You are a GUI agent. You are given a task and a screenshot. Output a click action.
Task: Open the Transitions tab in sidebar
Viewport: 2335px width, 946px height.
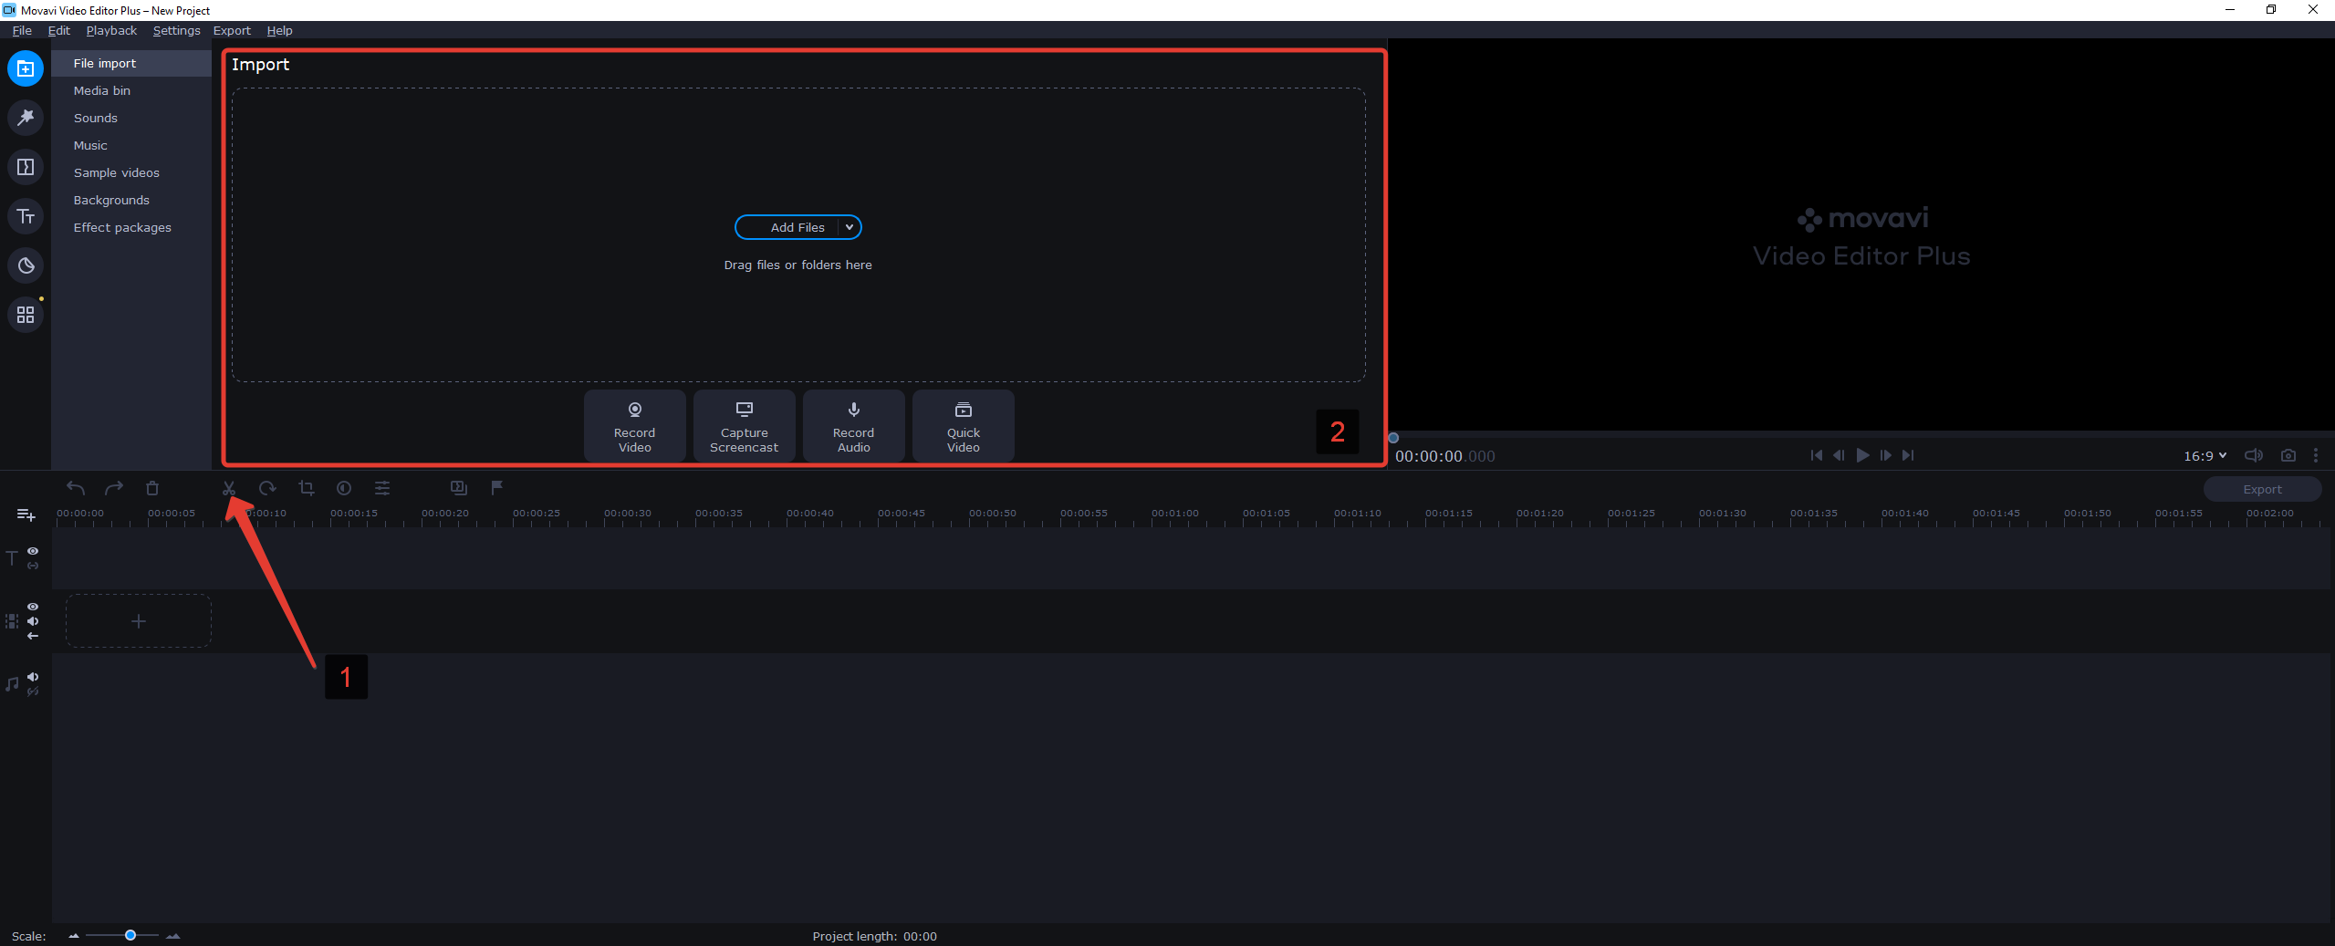(x=26, y=167)
